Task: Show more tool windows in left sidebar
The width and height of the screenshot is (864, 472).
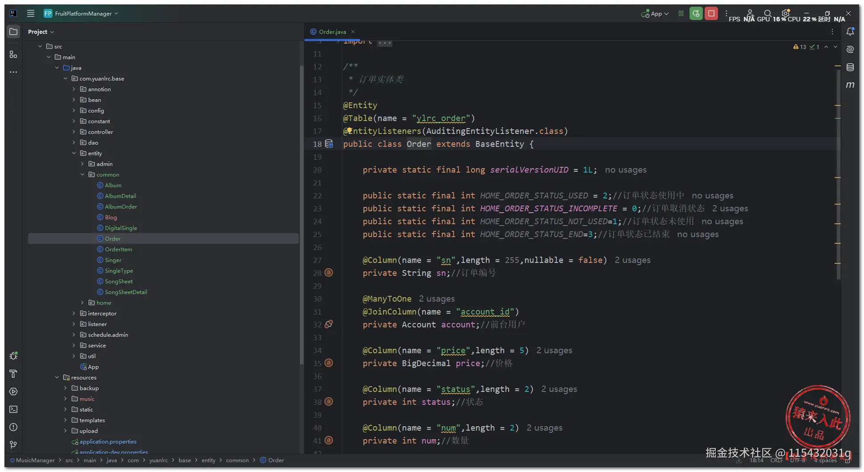Action: [x=13, y=72]
